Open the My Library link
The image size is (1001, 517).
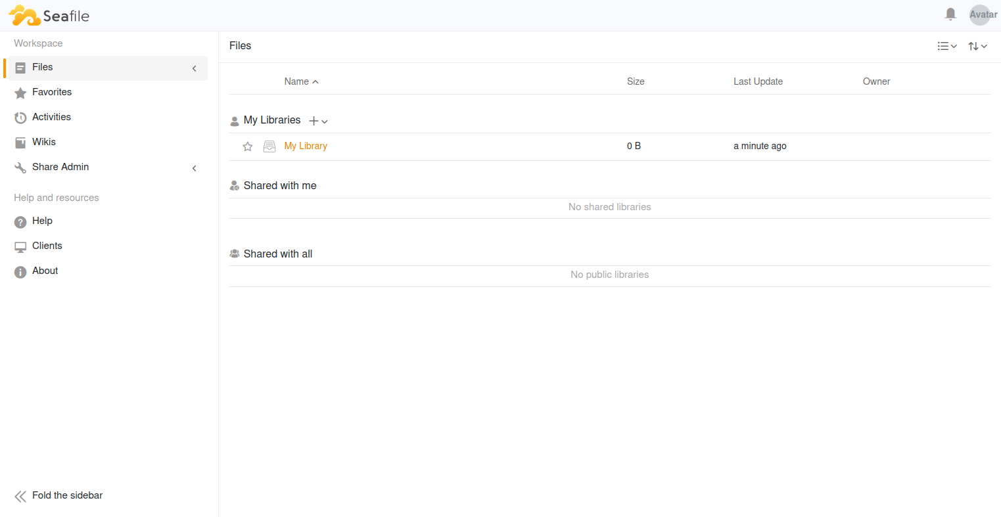click(x=306, y=146)
